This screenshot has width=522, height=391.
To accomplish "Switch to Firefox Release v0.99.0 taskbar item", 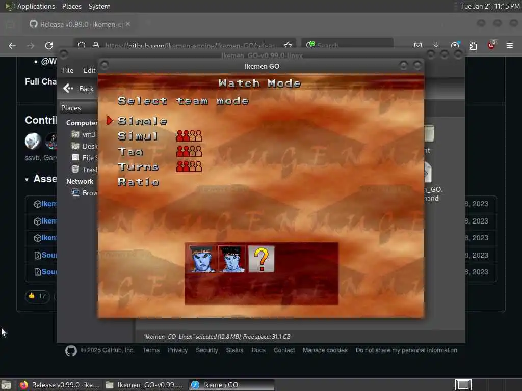I will click(60, 385).
